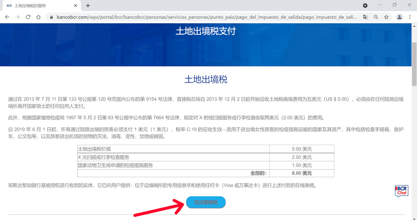Close the 土地出境税的缴纳 tab
The height and width of the screenshot is (220, 417).
tap(76, 6)
